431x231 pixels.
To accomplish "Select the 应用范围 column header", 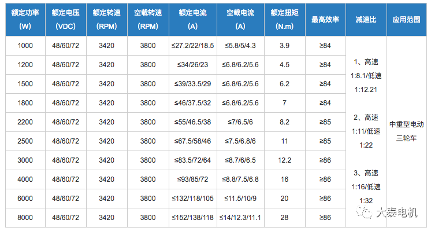I will (x=407, y=20).
